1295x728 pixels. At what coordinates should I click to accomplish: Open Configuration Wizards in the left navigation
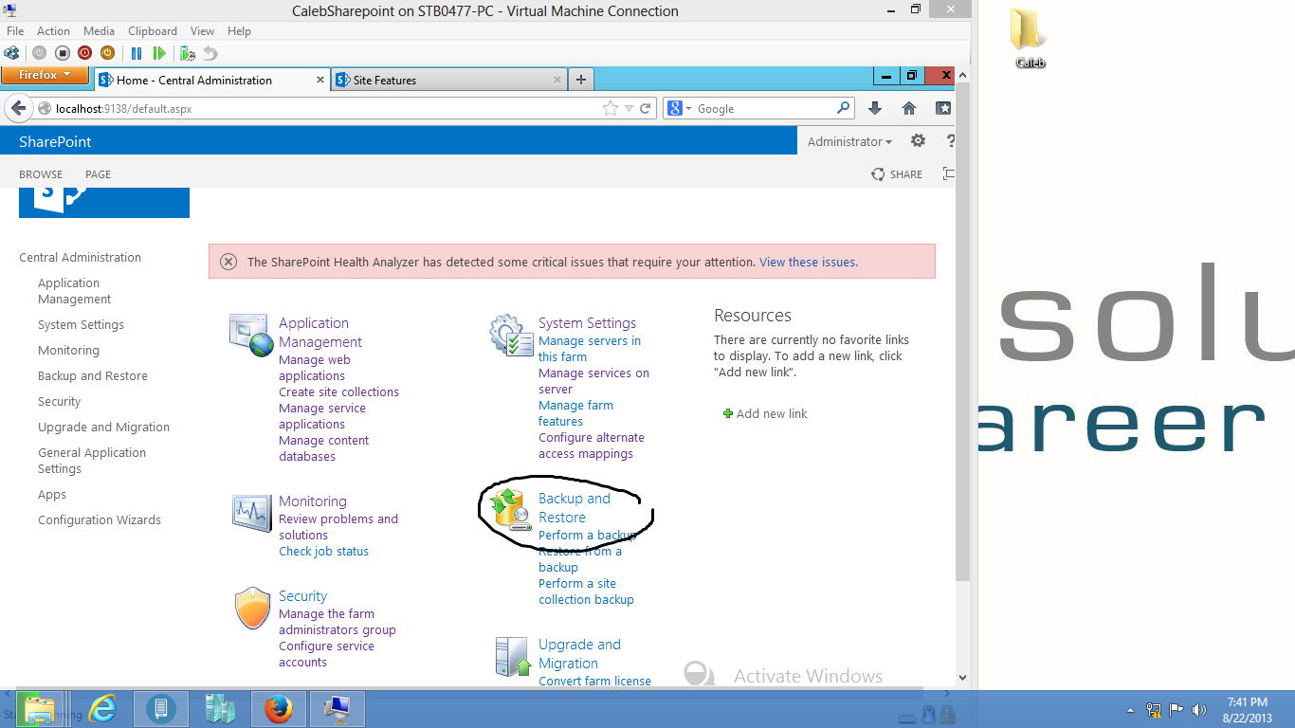pos(100,520)
